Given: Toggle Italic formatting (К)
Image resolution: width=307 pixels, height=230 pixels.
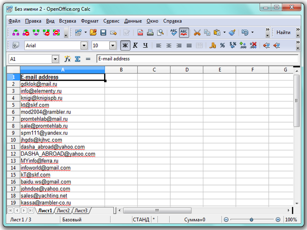Looking at the screenshot, I should click(x=135, y=46).
